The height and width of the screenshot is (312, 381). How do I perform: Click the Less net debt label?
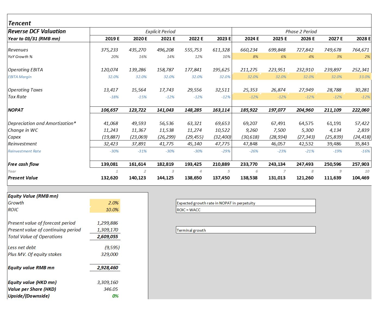tap(22, 247)
